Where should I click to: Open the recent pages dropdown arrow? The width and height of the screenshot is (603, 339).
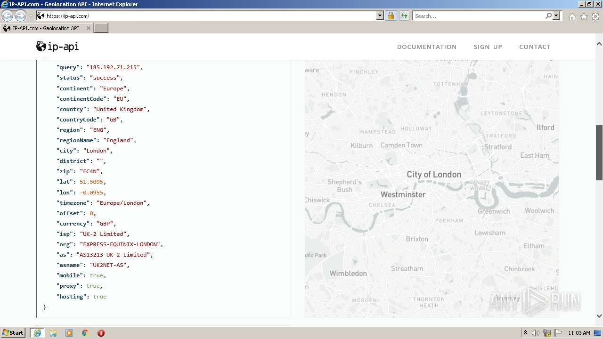pyautogui.click(x=31, y=16)
